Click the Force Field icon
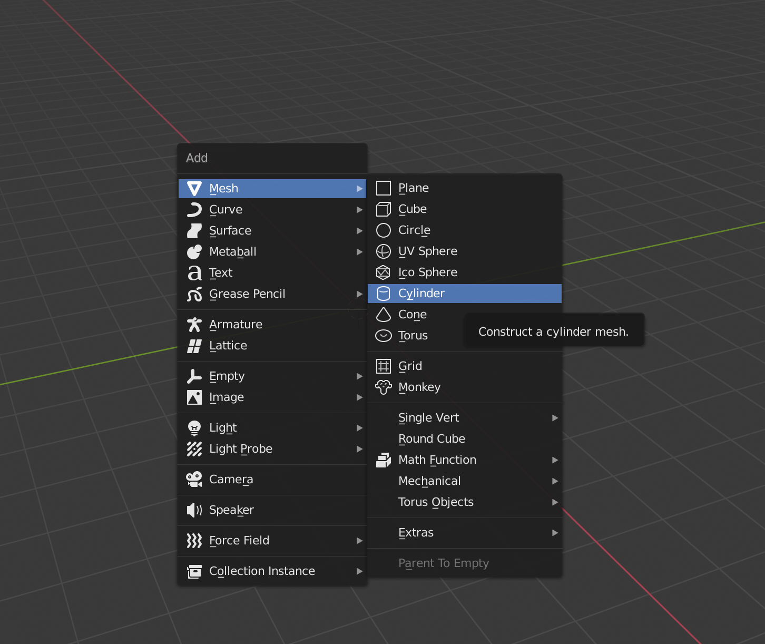This screenshot has width=765, height=644. pyautogui.click(x=194, y=541)
